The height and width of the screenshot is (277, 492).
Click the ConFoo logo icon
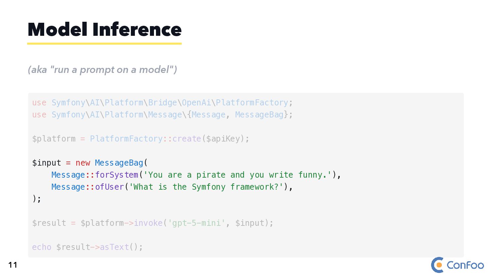coord(437,265)
